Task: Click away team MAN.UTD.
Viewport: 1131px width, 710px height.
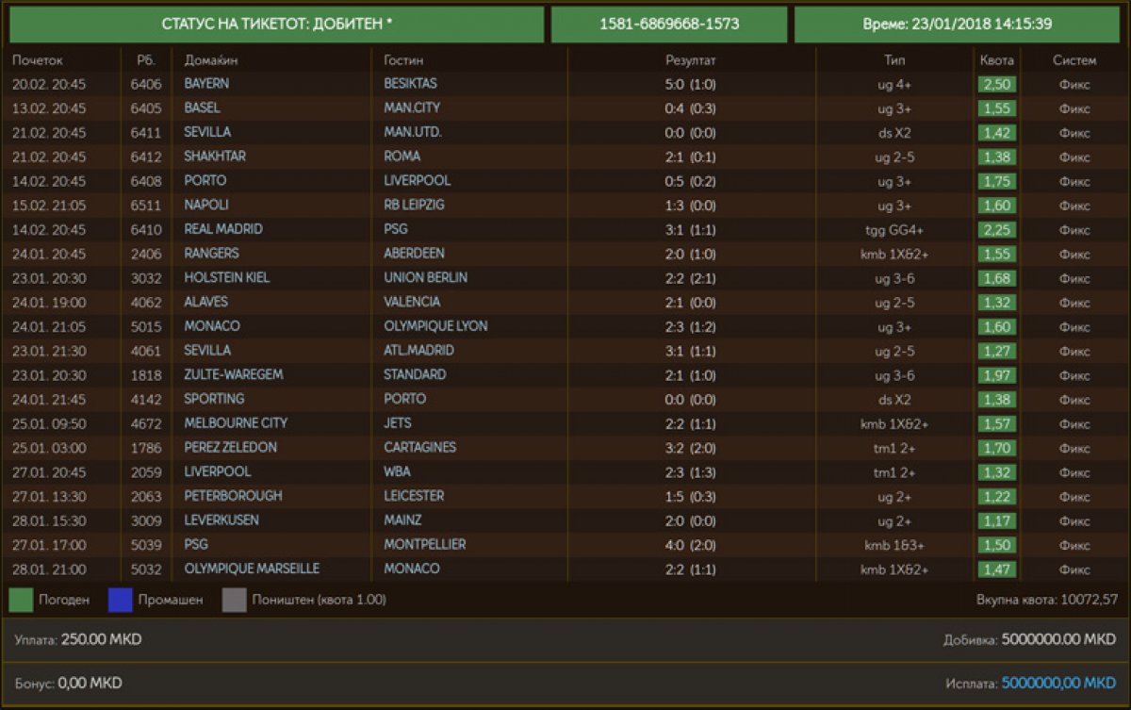Action: pos(413,132)
